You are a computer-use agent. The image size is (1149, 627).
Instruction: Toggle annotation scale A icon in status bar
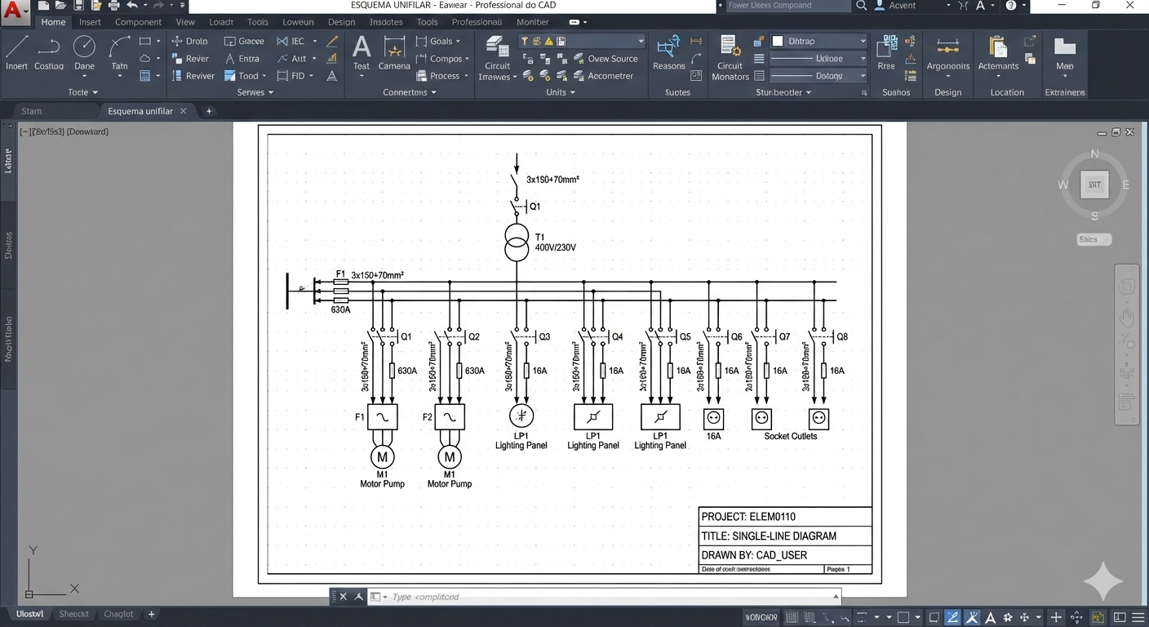tap(991, 617)
